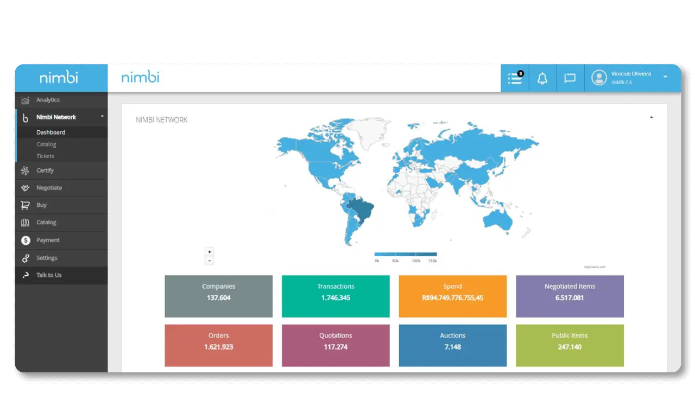695x418 pixels.
Task: Open the Settings wrench icon
Action: click(24, 257)
